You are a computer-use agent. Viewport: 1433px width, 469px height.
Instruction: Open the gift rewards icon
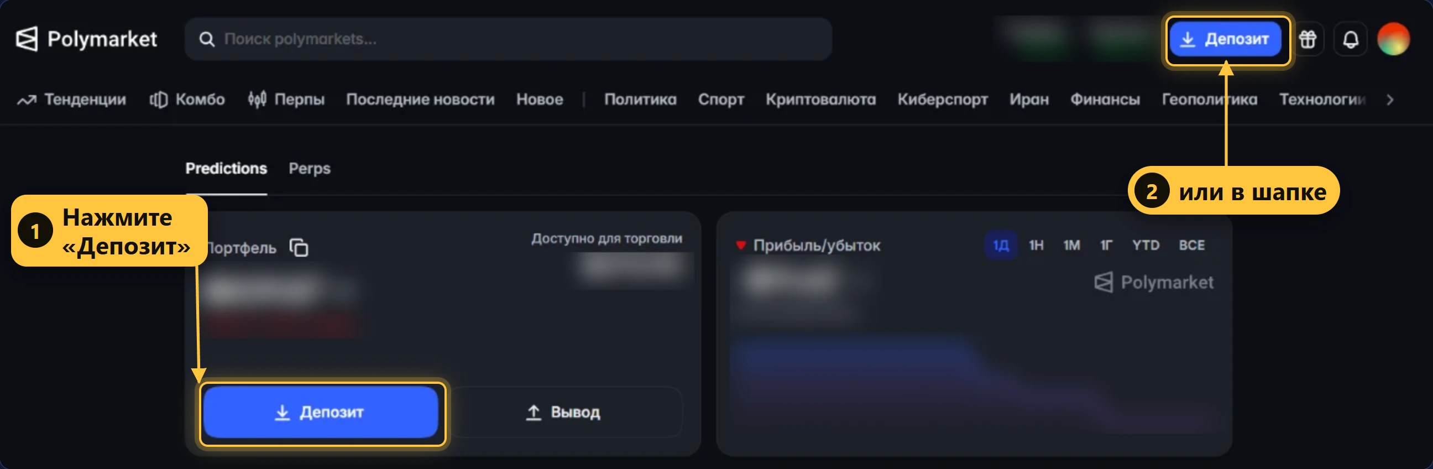coord(1308,39)
